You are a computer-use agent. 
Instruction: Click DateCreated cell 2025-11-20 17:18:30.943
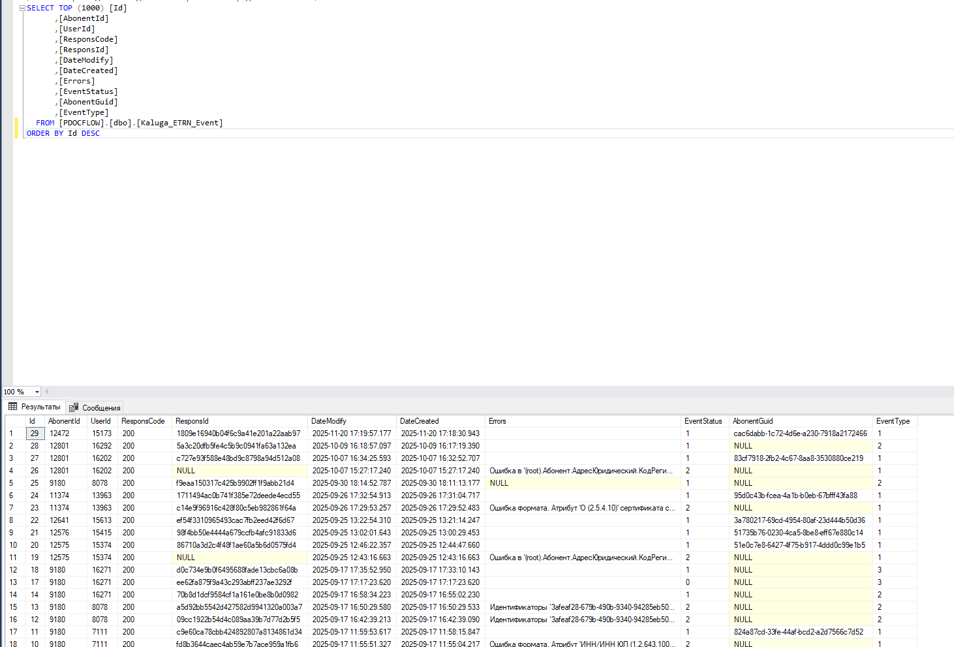(x=440, y=434)
